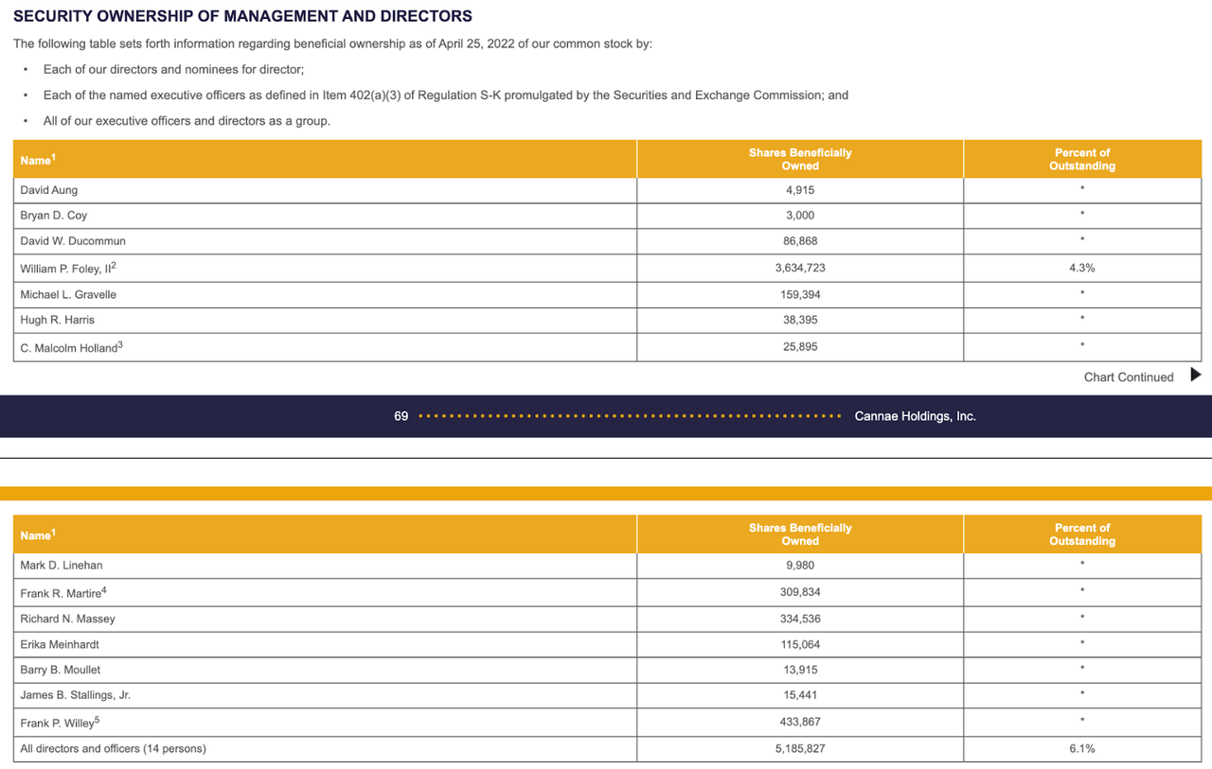Click the beneficial ownership April 25, 2022 sentence
This screenshot has height=769, width=1212.
coord(332,44)
